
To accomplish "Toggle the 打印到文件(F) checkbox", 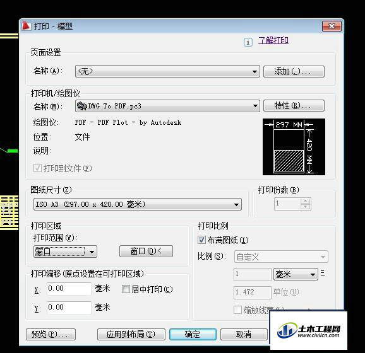I will tap(37, 168).
